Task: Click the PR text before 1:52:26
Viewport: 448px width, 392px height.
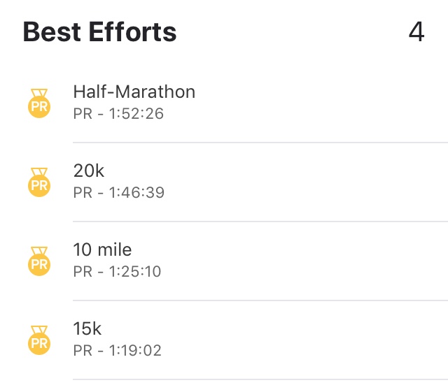Action: (83, 113)
